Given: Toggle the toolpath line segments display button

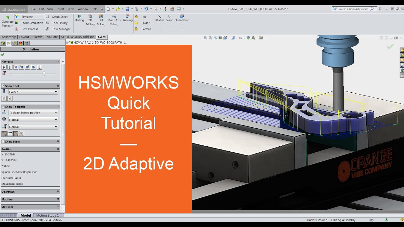Looking at the screenshot, I should tap(16, 134).
